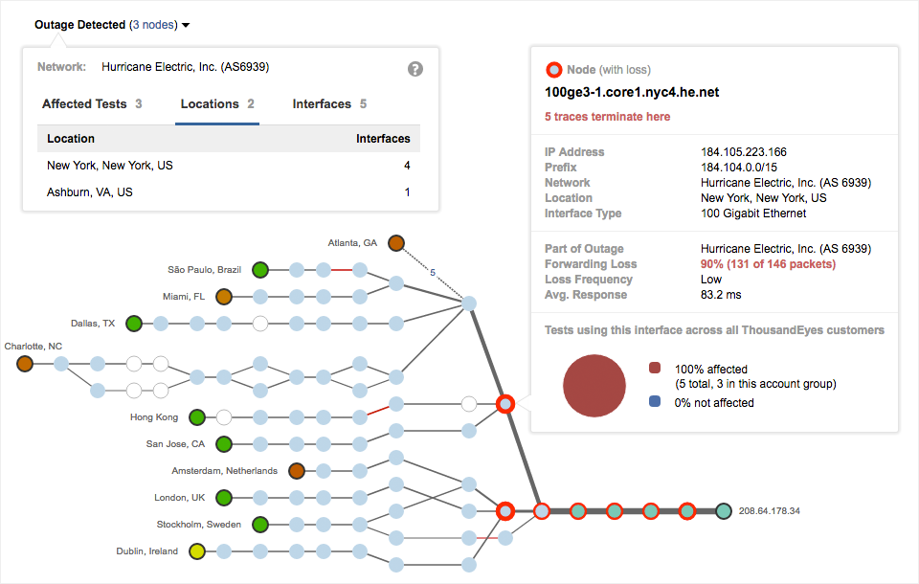Select the Atlanta, GA agent node

[396, 243]
